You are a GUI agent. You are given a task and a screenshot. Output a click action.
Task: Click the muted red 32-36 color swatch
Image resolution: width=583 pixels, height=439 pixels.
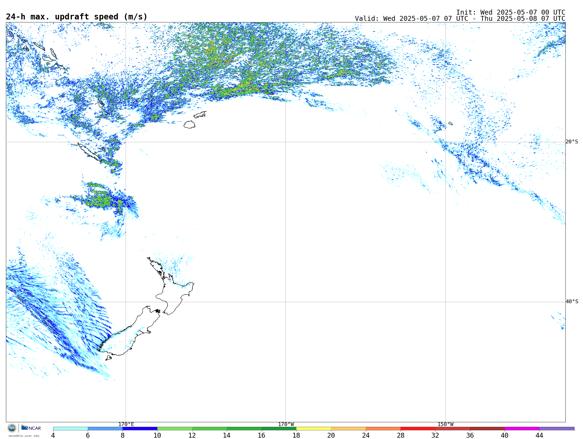click(453, 429)
